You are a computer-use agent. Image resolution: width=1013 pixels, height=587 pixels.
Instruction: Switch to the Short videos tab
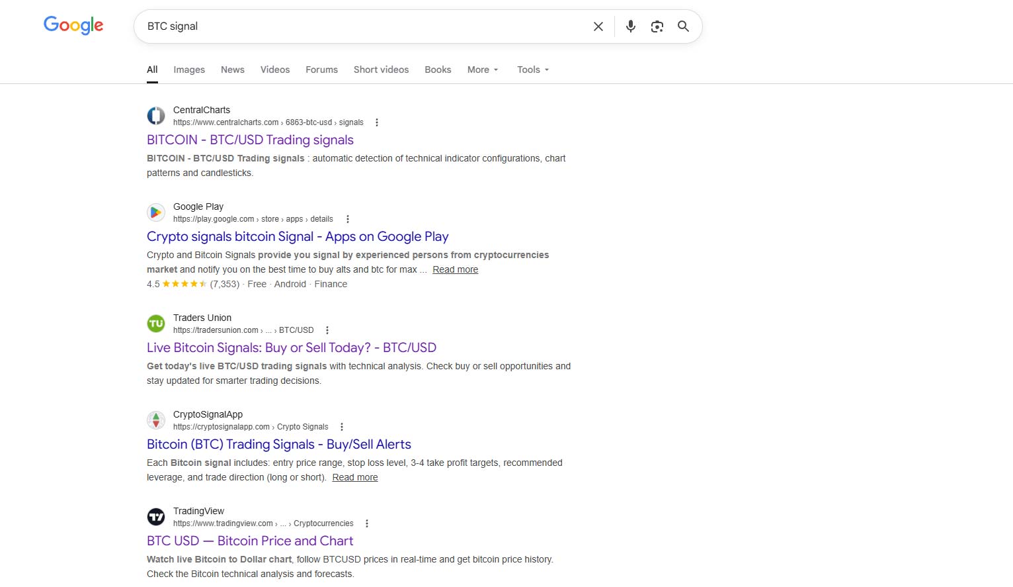[381, 69]
